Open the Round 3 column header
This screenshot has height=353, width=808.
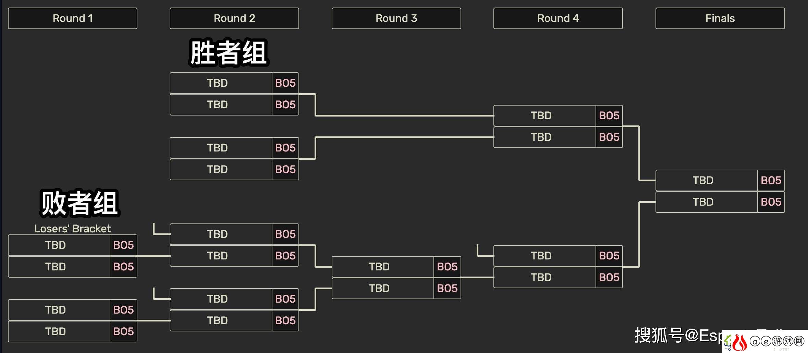(396, 19)
